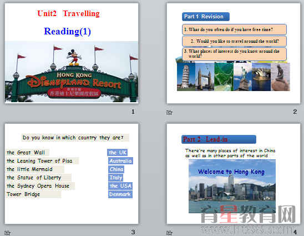The image size is (304, 236).
Task: Click the Sydney Opera House picture
Action: pos(261,77)
